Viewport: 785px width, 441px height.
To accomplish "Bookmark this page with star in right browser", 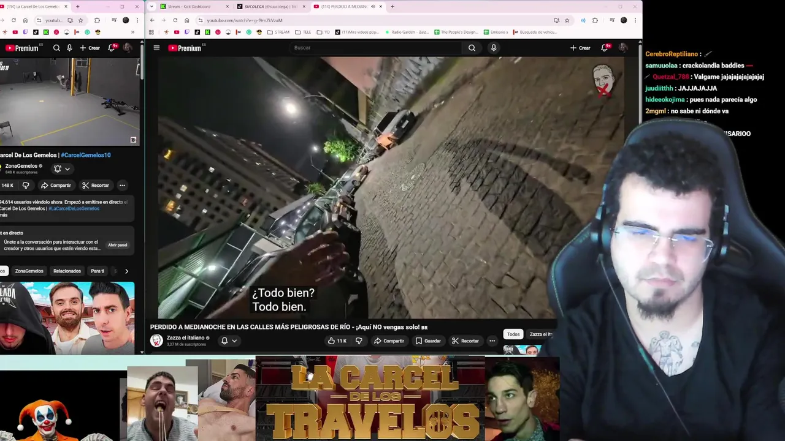I will click(x=567, y=20).
